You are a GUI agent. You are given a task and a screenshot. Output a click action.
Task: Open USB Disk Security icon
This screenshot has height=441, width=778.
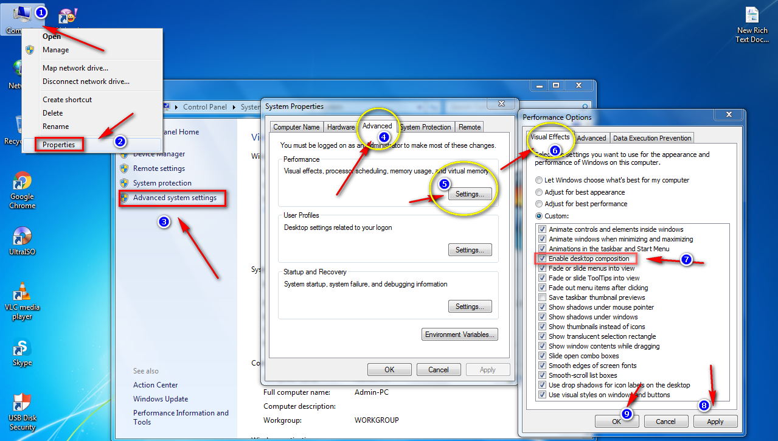click(22, 403)
